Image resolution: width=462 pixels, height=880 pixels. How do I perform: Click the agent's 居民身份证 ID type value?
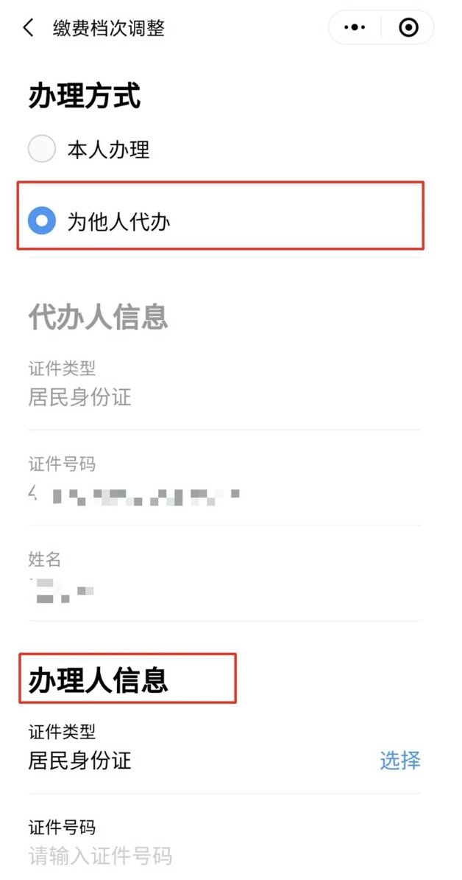[79, 398]
